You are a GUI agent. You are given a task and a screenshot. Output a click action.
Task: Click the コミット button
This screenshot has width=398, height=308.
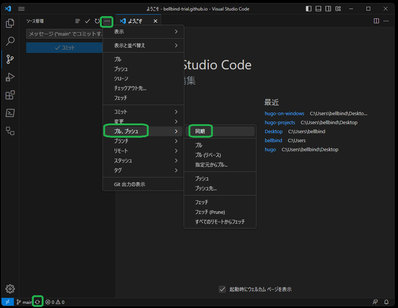64,48
